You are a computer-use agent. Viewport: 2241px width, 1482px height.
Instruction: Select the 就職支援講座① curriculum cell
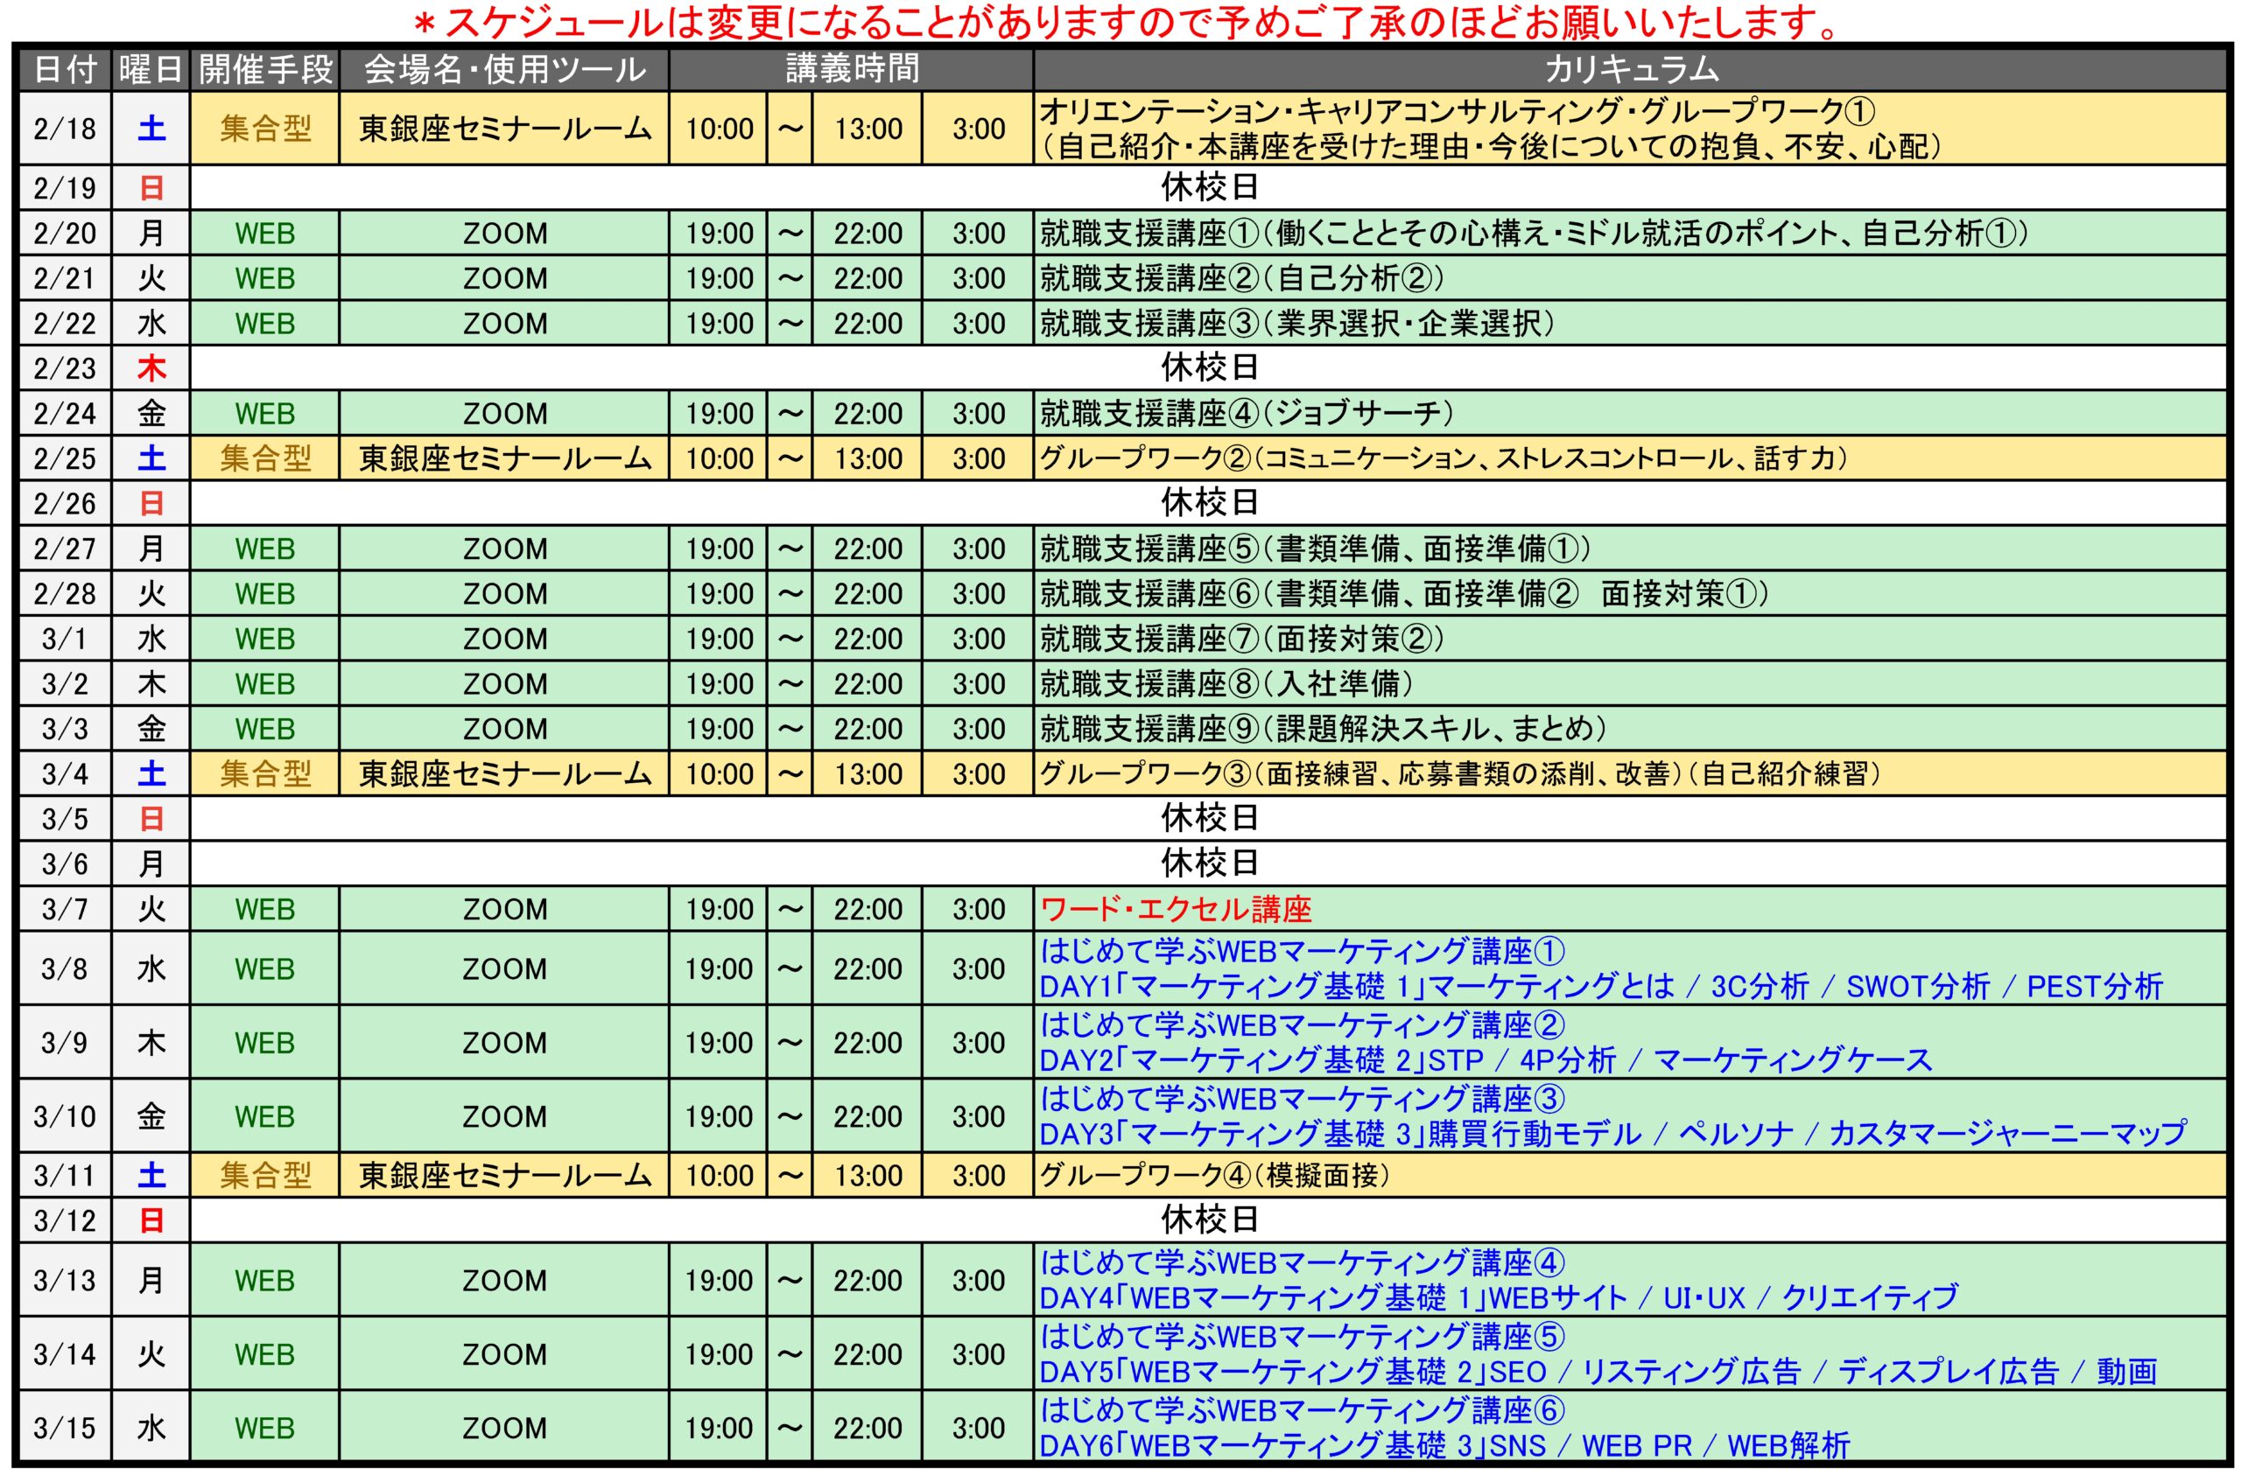(1631, 233)
